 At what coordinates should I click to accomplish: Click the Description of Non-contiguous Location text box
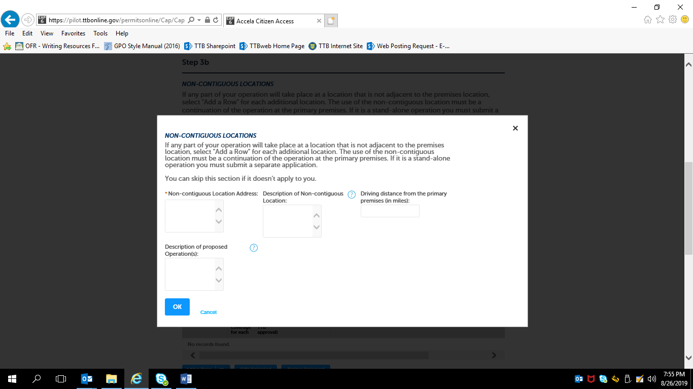[292, 221]
